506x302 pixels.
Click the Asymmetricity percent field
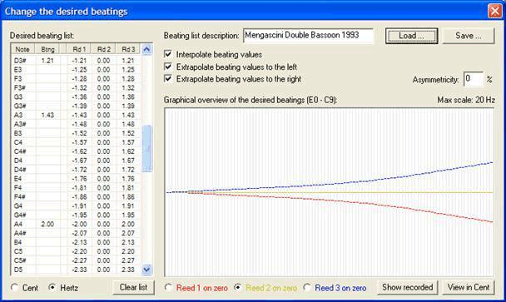click(474, 79)
